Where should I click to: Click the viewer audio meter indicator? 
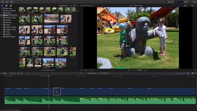146,70
